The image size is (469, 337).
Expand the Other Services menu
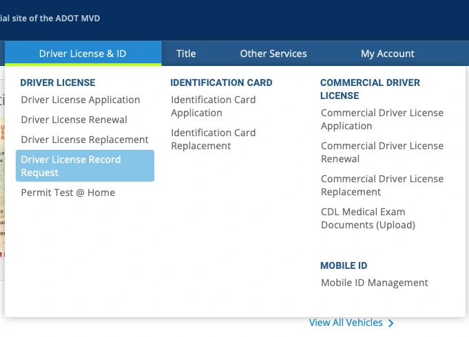click(x=273, y=54)
